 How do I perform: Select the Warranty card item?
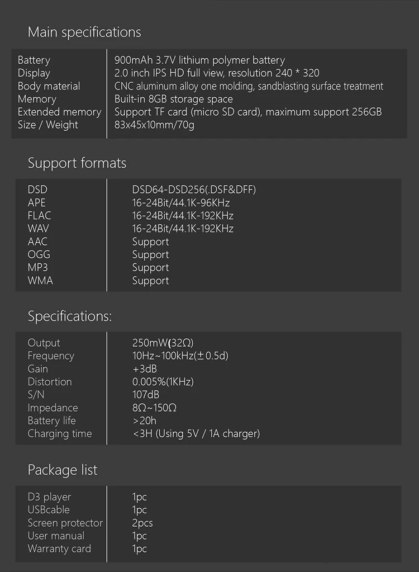pos(59,549)
